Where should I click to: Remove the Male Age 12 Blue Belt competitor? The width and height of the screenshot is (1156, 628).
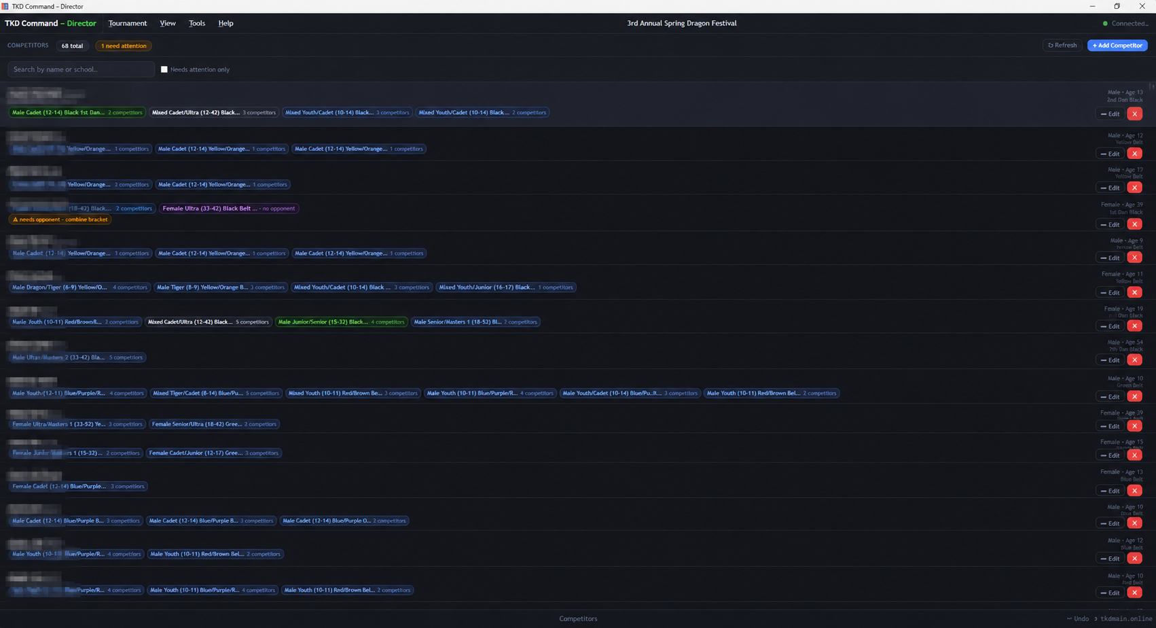point(1134,559)
